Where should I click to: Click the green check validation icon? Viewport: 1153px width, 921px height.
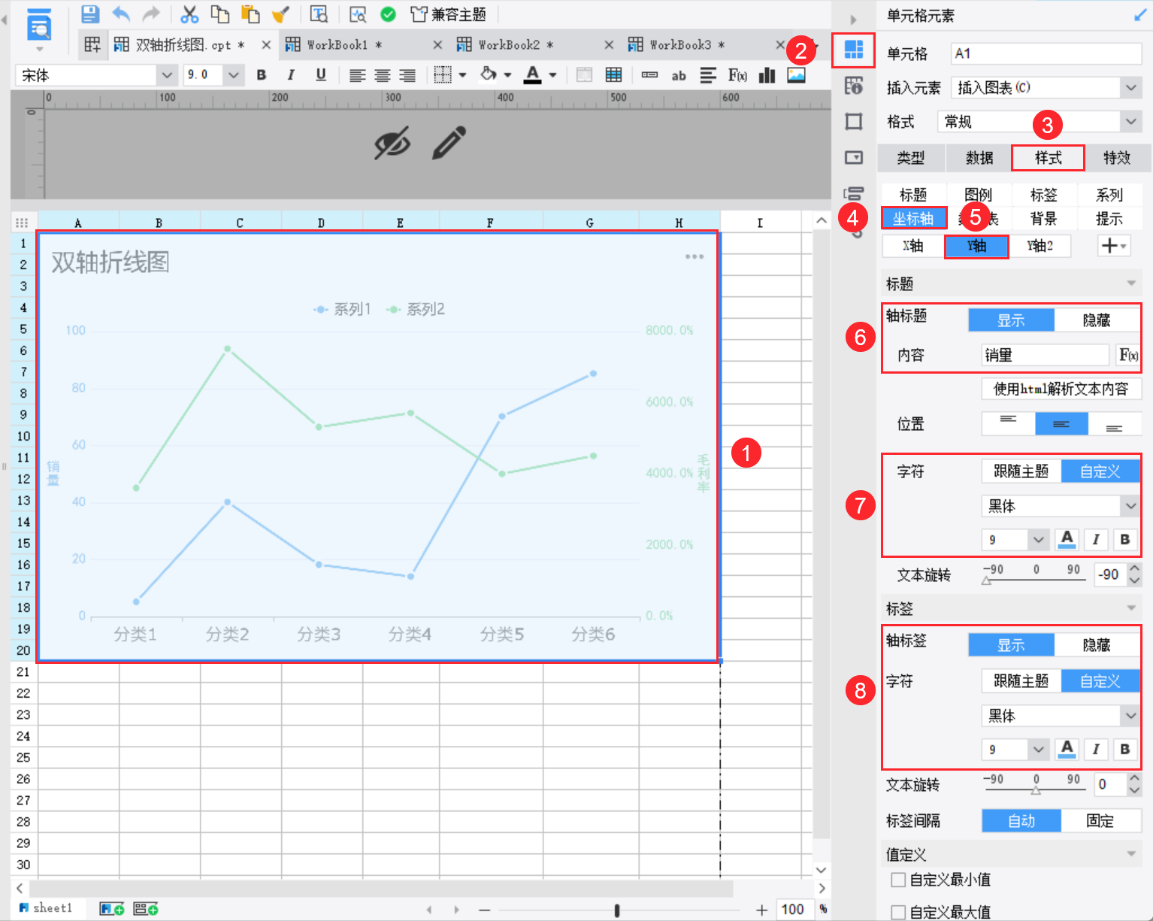coord(388,14)
